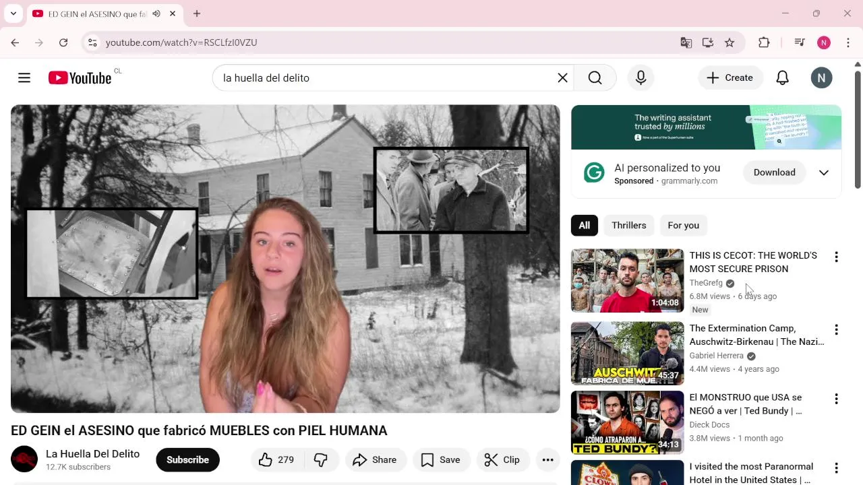Open TheGrefg channel link
The height and width of the screenshot is (485, 863).
click(706, 283)
